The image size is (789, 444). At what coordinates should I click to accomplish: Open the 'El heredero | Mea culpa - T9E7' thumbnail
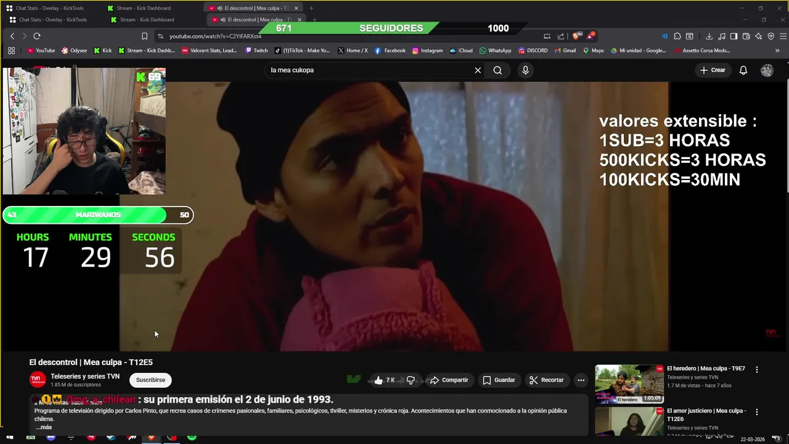[629, 384]
